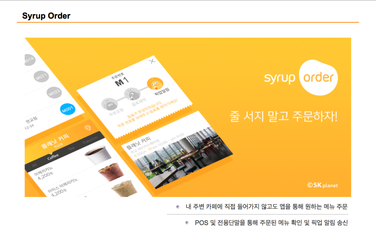Click the slogan 줄 서지 말고 주문하자!
This screenshot has width=376, height=243.
point(283,117)
